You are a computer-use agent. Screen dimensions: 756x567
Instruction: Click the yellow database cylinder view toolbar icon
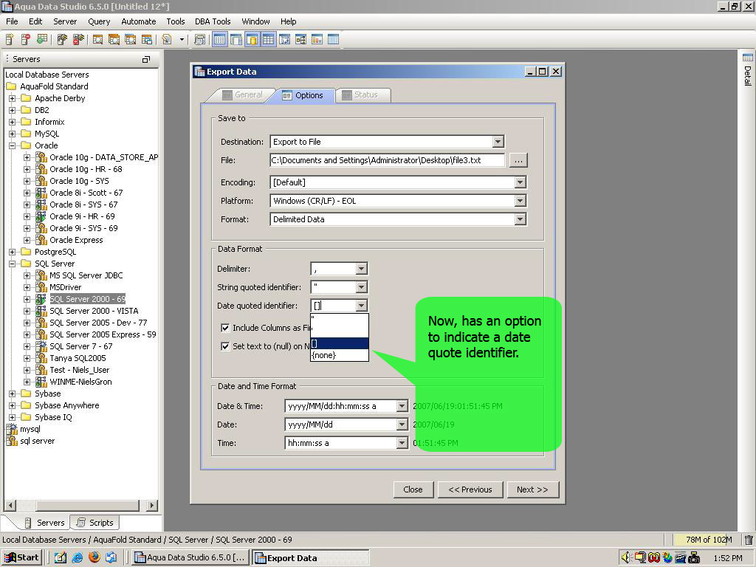point(252,40)
